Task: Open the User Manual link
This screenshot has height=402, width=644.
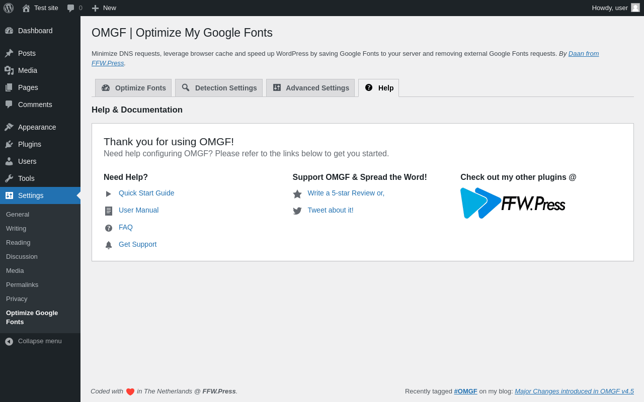Action: click(x=138, y=210)
